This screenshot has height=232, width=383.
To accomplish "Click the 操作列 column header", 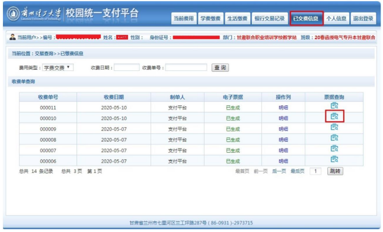I will tap(283, 97).
